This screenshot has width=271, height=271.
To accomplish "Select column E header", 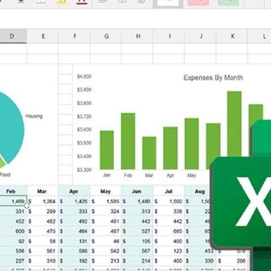I will (43, 36).
